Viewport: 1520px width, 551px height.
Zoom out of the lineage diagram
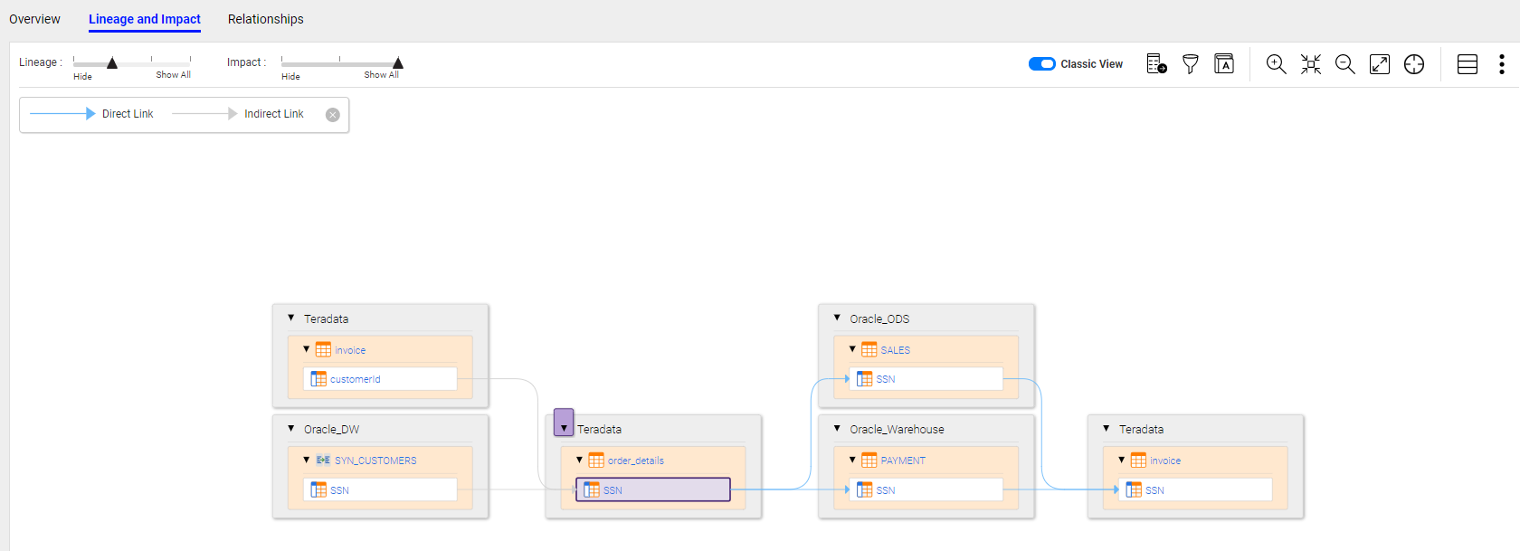pyautogui.click(x=1345, y=63)
